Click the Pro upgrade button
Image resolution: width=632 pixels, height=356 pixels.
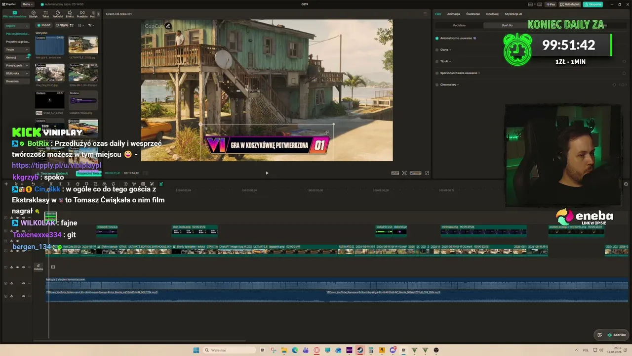pos(551,4)
